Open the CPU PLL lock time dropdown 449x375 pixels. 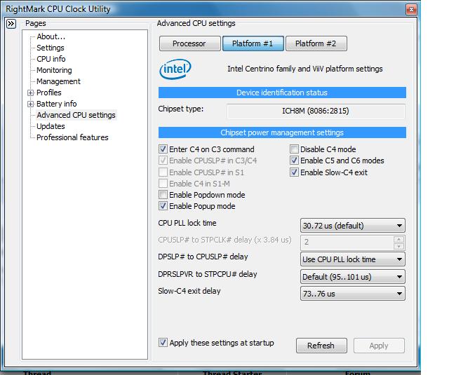[x=352, y=226]
